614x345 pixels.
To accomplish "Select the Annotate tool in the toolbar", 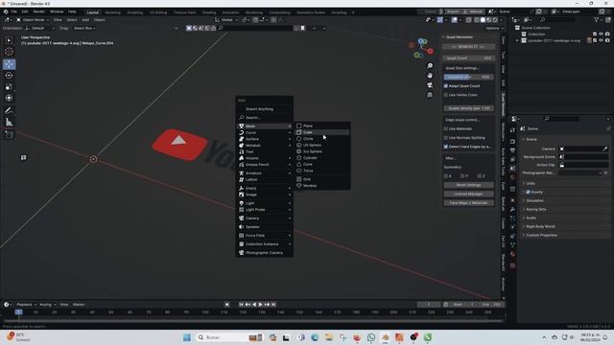I will (9, 111).
